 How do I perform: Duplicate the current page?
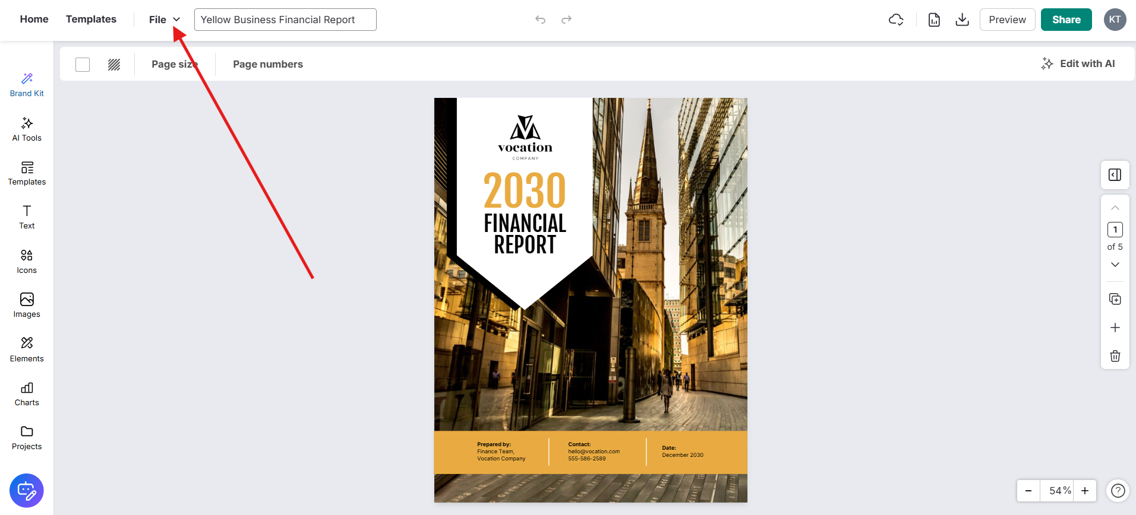[x=1115, y=299]
